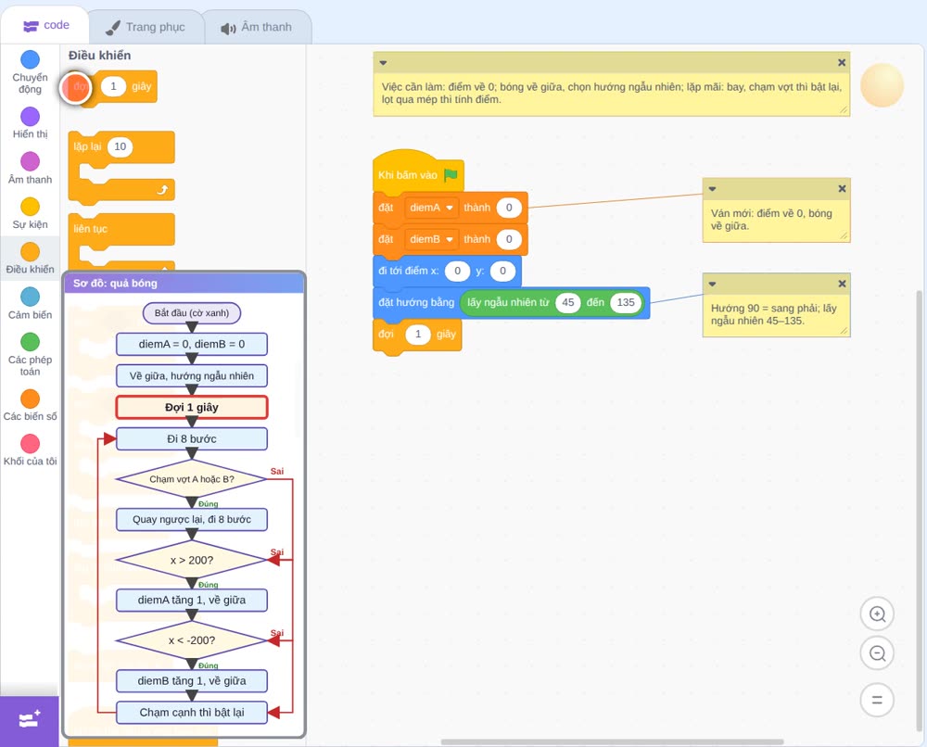Zoom out the workspace

(x=877, y=653)
